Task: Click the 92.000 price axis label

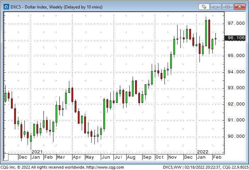Action: click(x=236, y=104)
